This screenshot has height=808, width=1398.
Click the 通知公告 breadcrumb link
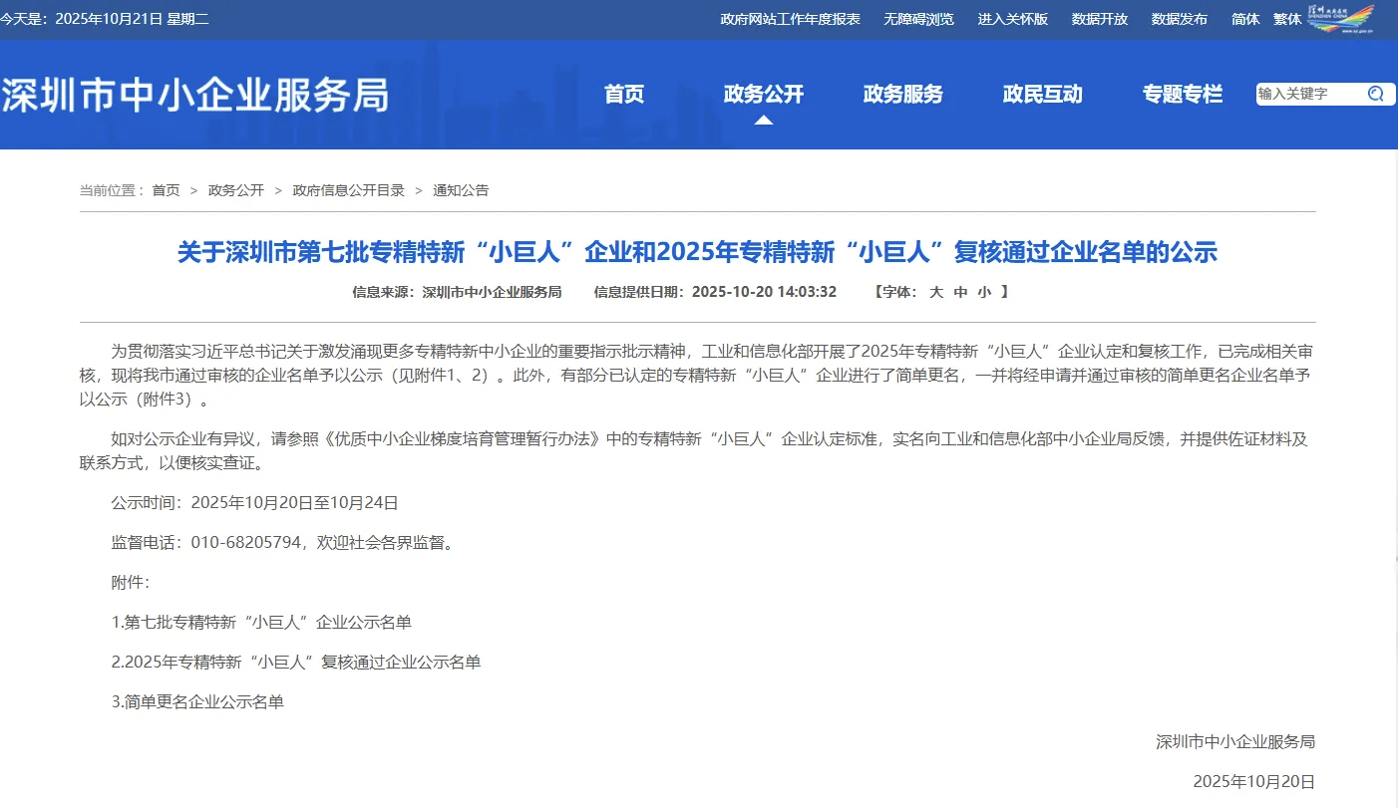pyautogui.click(x=461, y=190)
